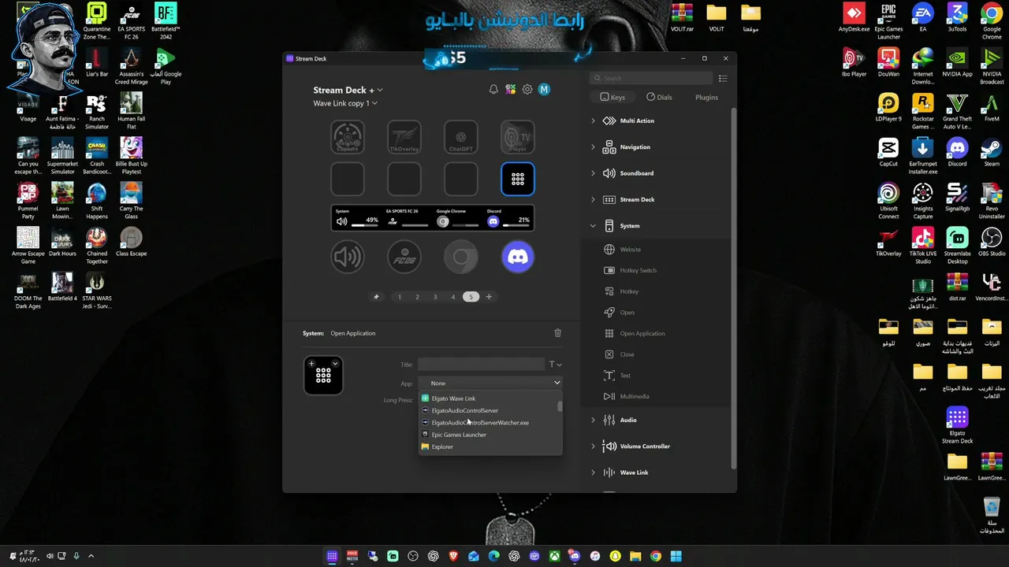The image size is (1009, 567).
Task: Select the Discord dial
Action: tap(518, 257)
